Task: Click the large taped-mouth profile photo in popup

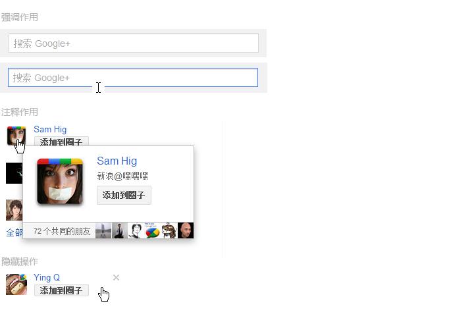Action: click(60, 181)
